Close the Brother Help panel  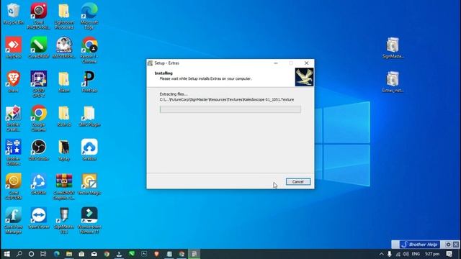pyautogui.click(x=455, y=245)
